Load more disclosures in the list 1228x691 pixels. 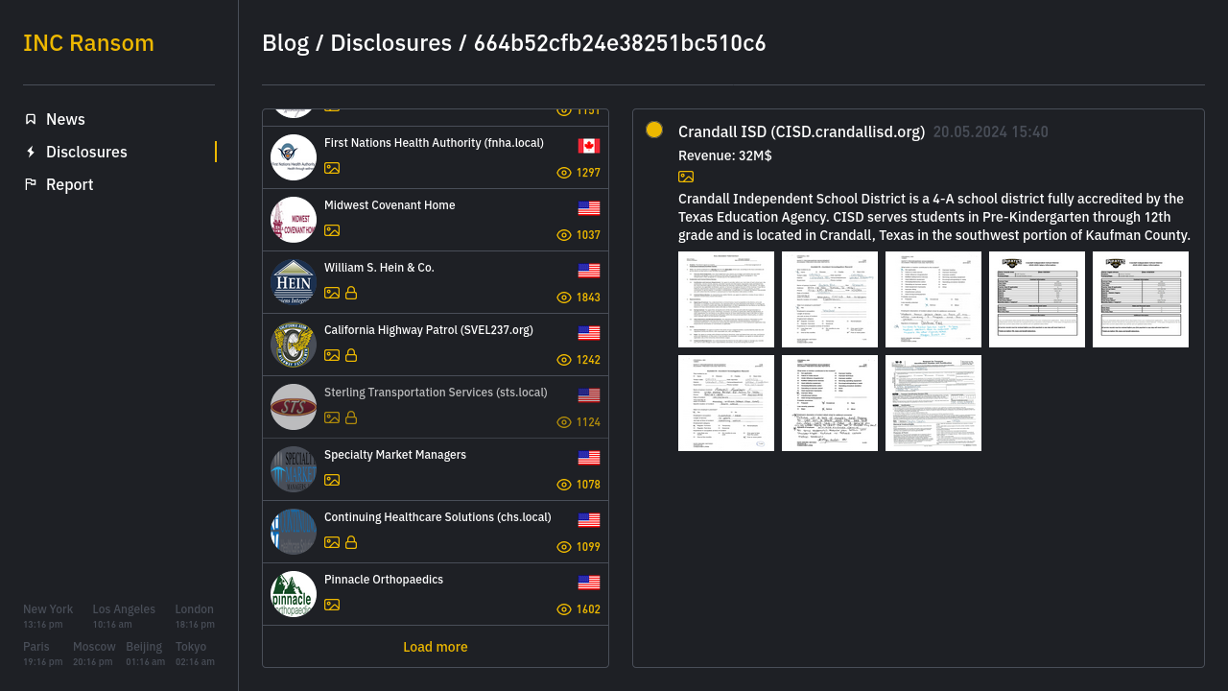pos(436,647)
